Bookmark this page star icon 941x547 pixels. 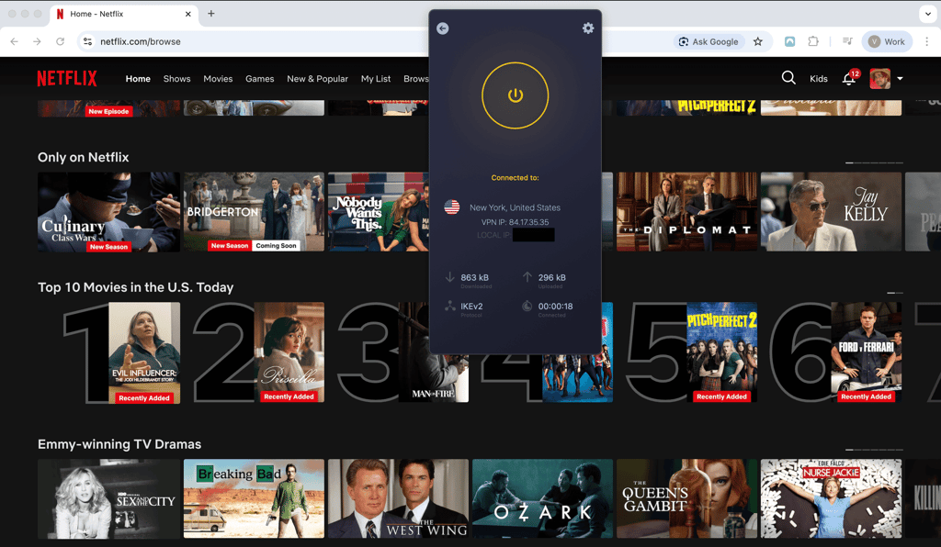point(758,41)
